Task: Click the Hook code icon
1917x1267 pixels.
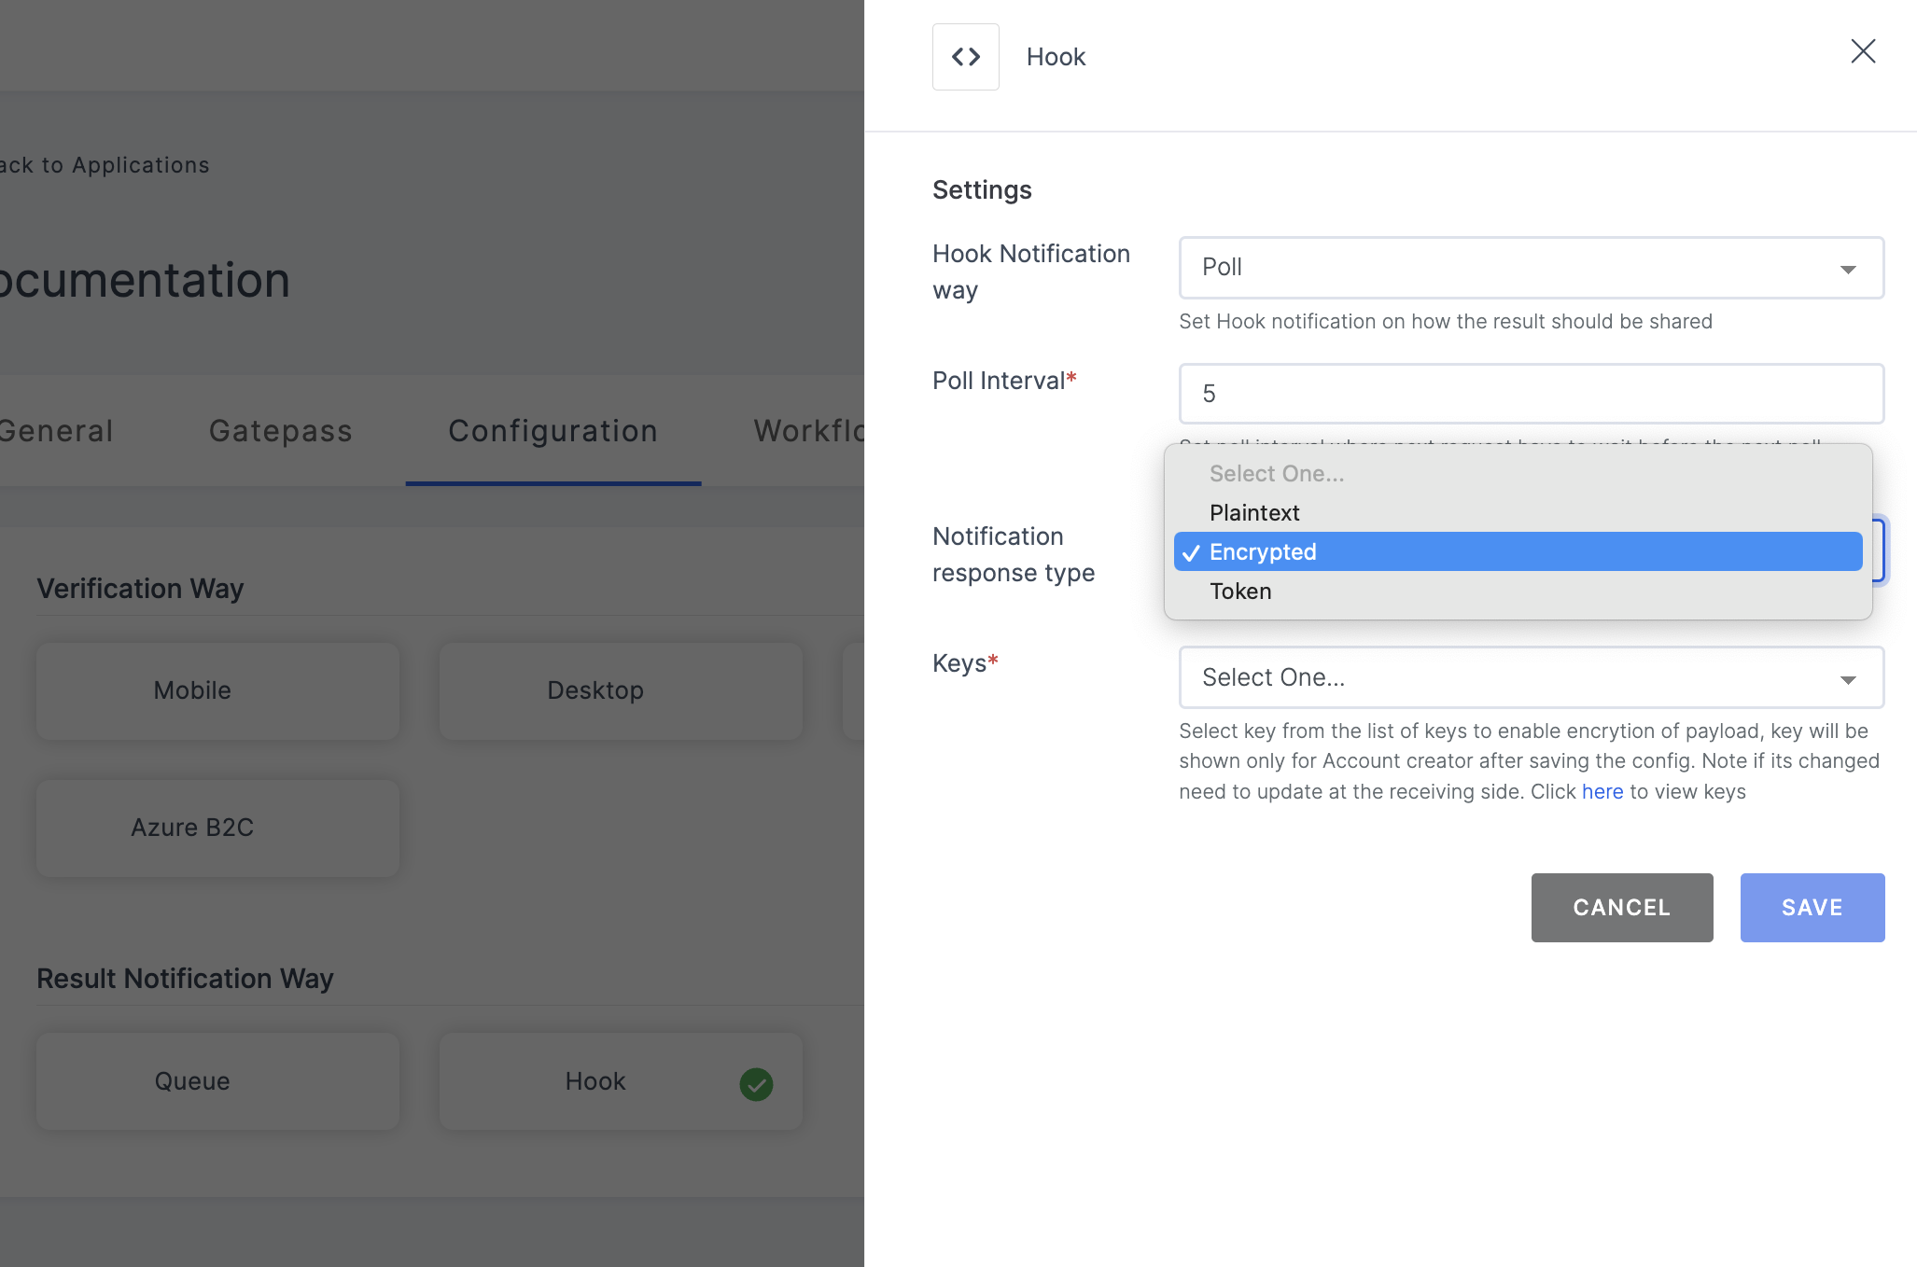Action: point(965,57)
